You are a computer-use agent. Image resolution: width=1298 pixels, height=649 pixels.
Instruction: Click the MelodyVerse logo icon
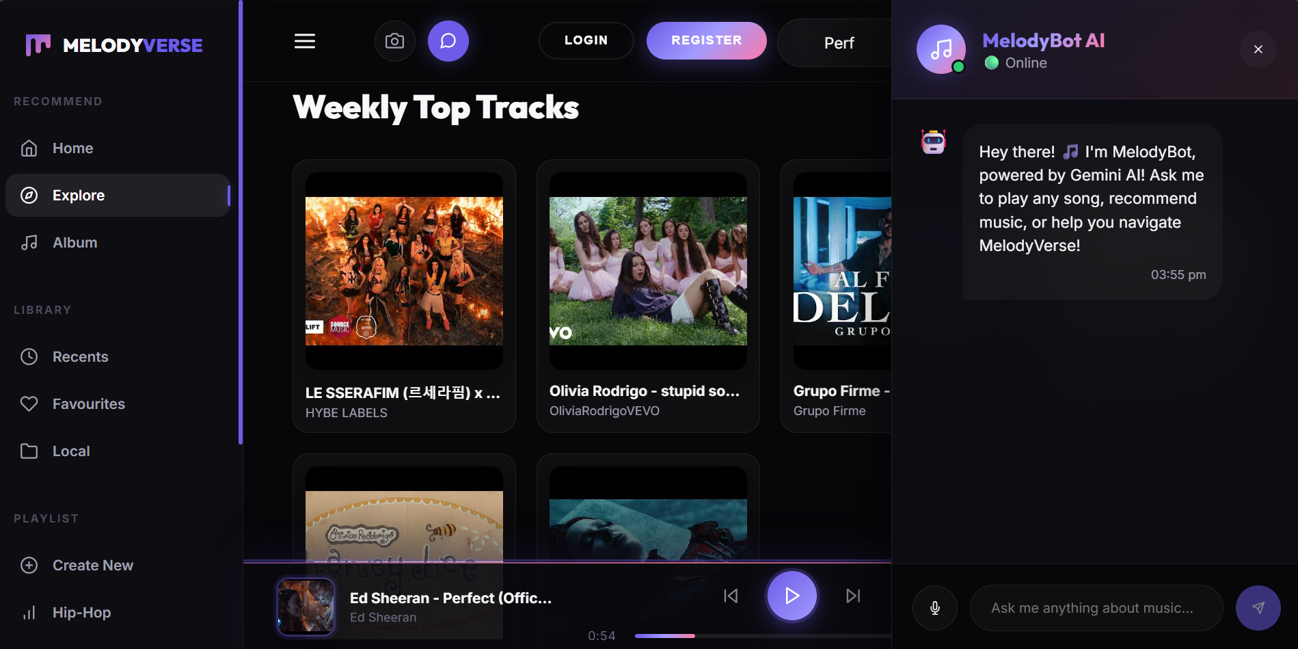point(38,44)
